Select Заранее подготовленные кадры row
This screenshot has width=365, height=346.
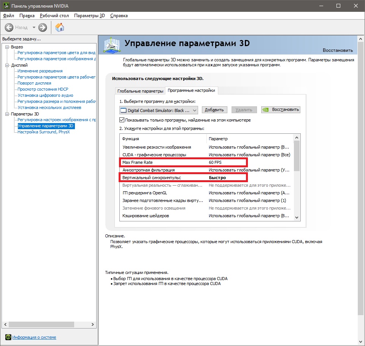[x=206, y=200]
